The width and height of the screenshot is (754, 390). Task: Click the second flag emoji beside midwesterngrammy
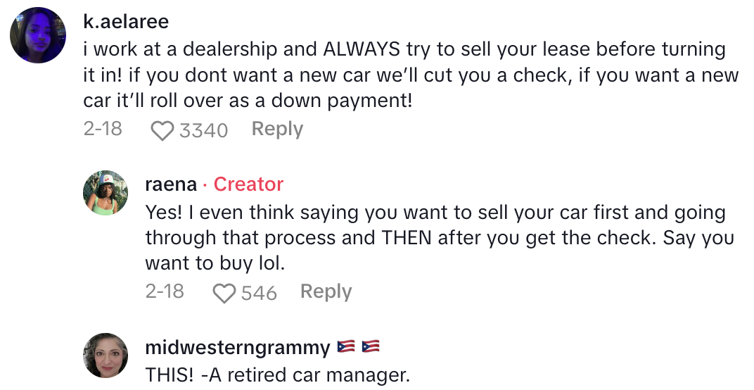click(370, 347)
